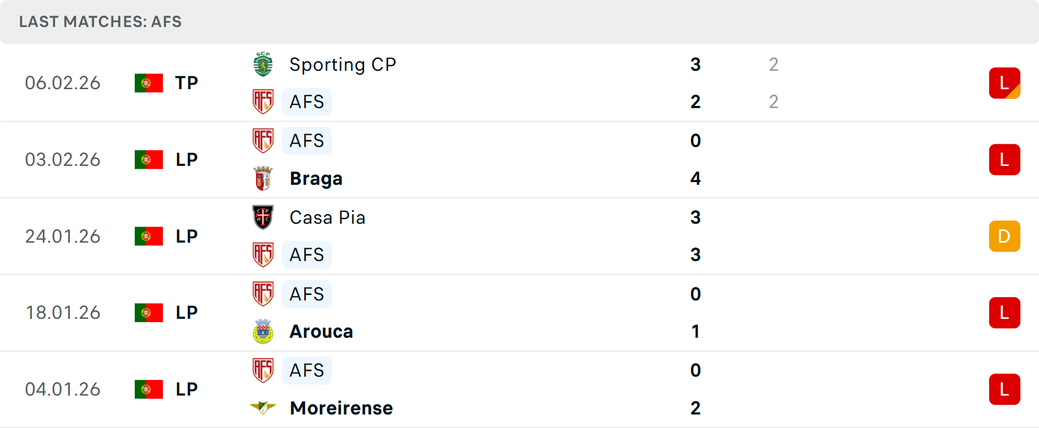The width and height of the screenshot is (1039, 428).
Task: Open the Moreirense team link
Action: coord(341,407)
